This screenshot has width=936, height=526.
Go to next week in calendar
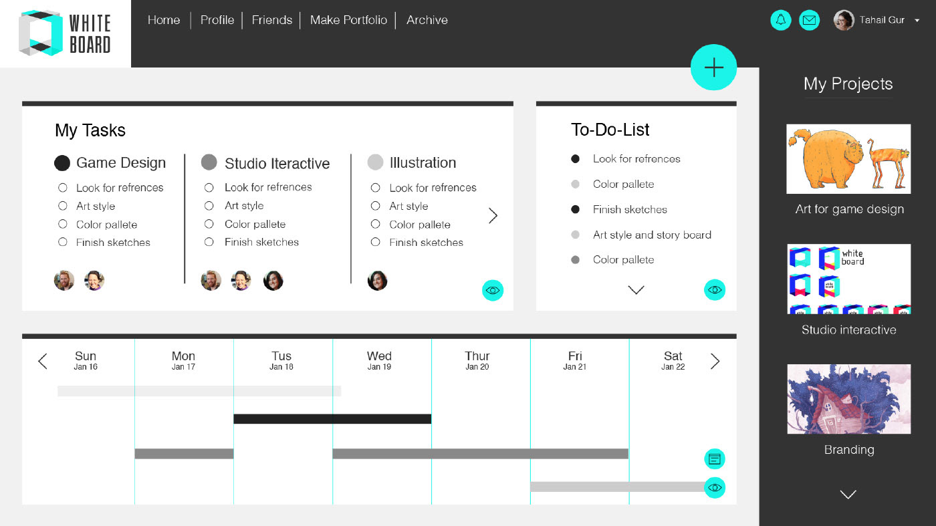click(x=715, y=362)
